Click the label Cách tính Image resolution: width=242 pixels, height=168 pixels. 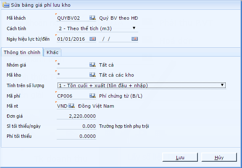[16, 28]
